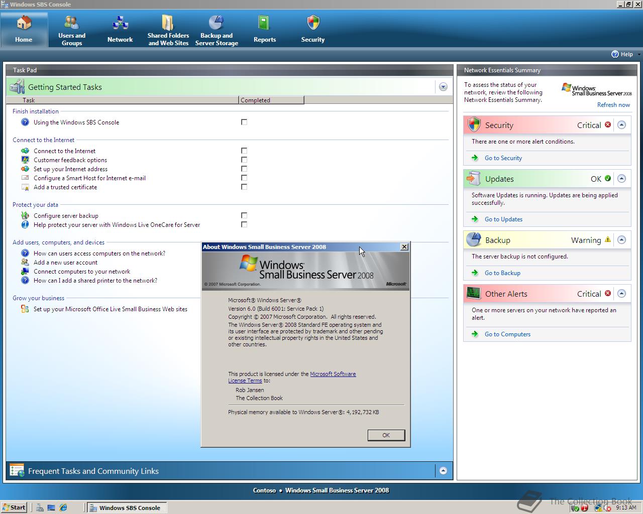Click Configure a Smart Host icon
The image size is (643, 514).
point(25,178)
